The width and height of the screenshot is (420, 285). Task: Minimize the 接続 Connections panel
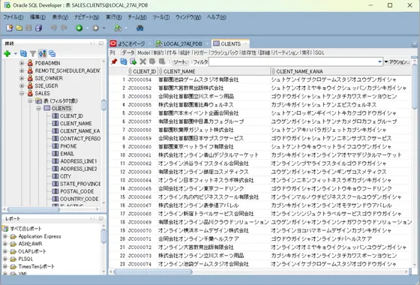[101, 43]
